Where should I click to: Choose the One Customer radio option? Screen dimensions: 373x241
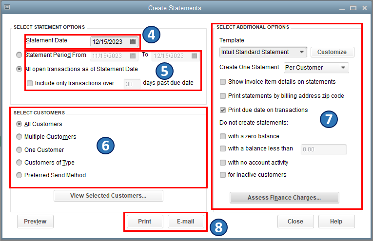click(19, 150)
